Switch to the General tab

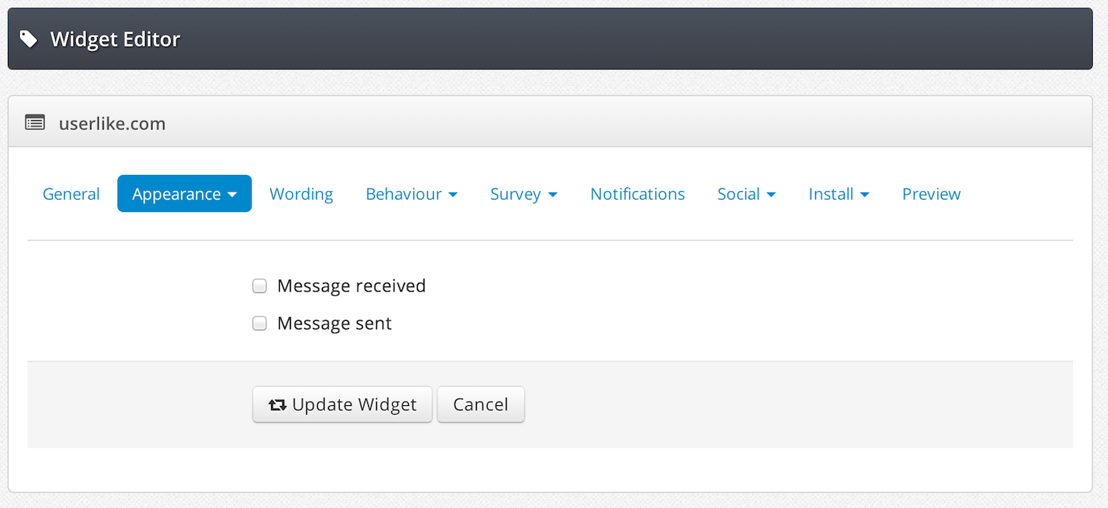[71, 194]
